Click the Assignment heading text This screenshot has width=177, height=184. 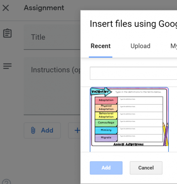click(x=44, y=8)
